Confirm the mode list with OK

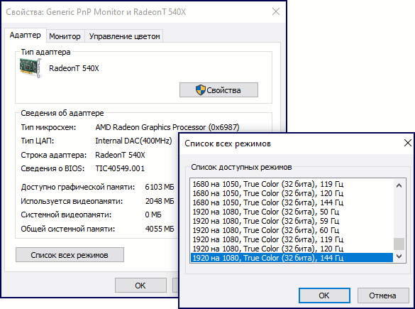324,296
